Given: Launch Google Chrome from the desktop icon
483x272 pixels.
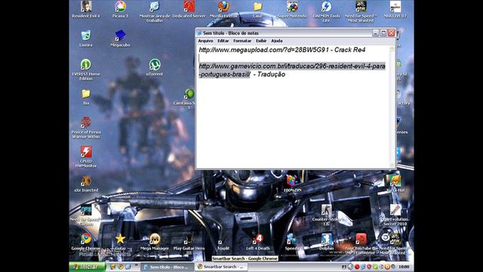Looking at the screenshot, I should (x=86, y=242).
